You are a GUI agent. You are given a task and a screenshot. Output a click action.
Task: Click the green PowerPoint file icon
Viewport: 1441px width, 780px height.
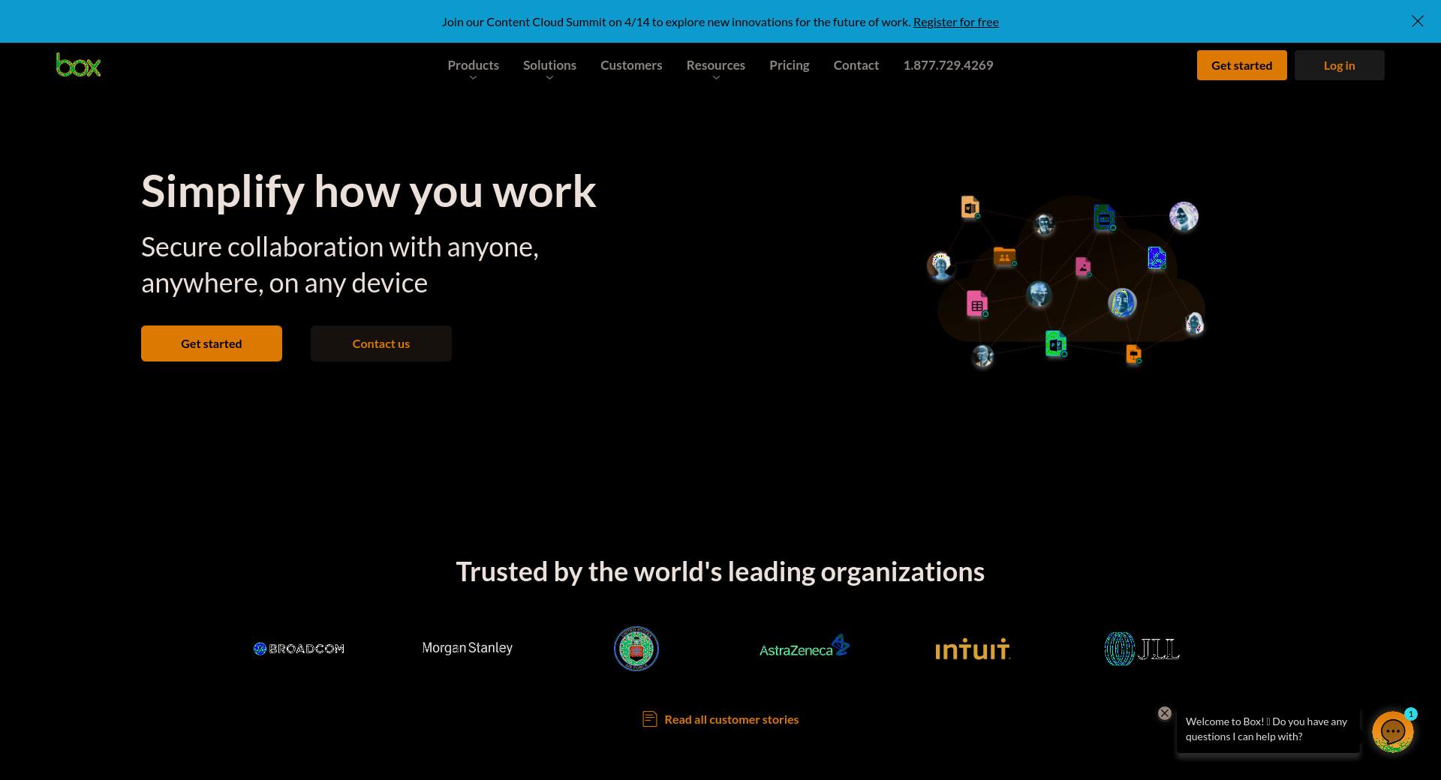pyautogui.click(x=1056, y=343)
